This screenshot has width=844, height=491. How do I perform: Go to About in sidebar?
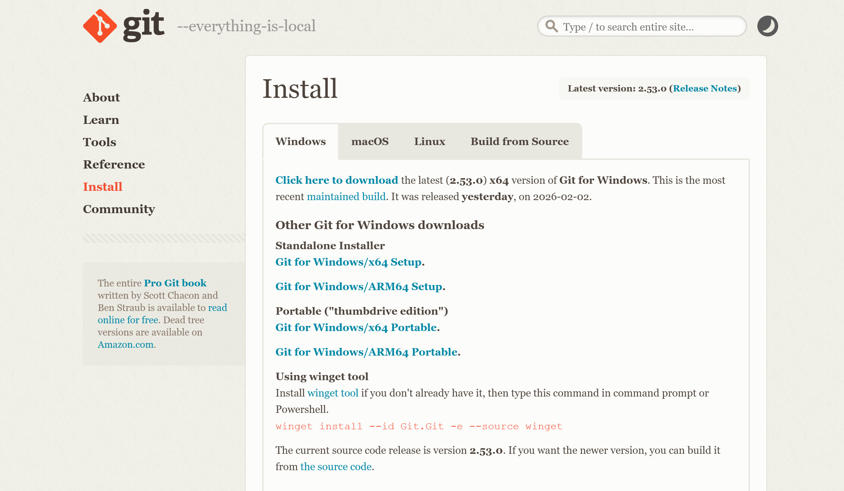pos(101,97)
